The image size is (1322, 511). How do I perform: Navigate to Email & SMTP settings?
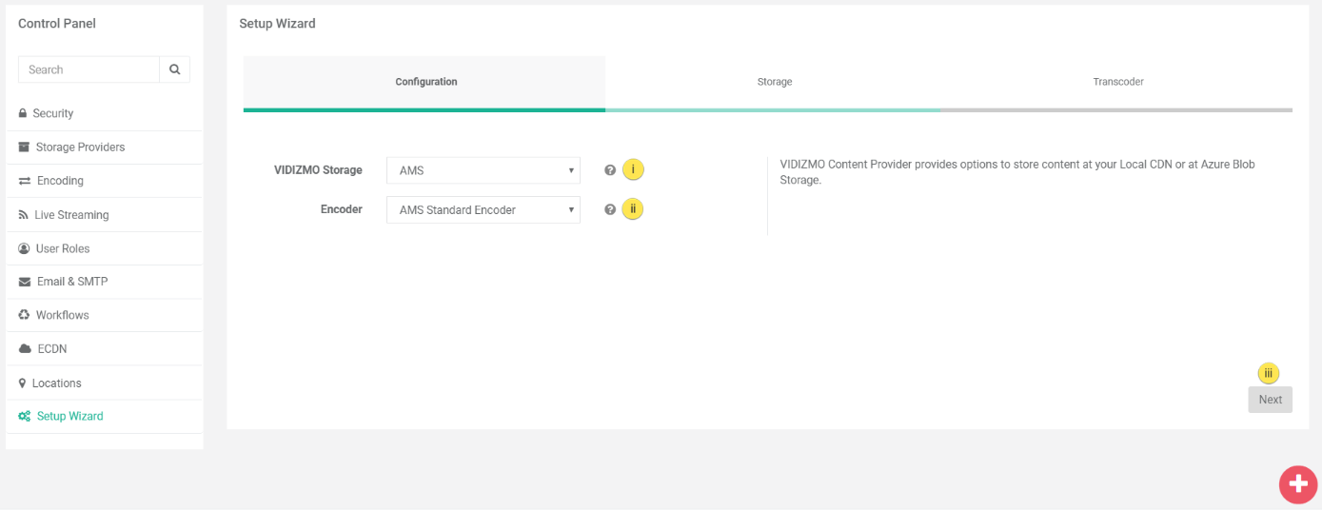coord(71,282)
